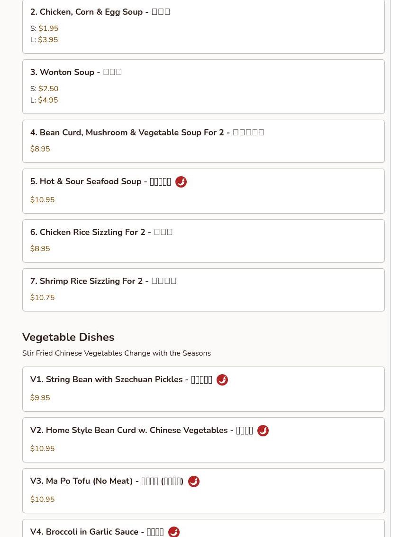Click spicy icon on Ma Po Tofu item
The image size is (400, 537).
tap(194, 481)
